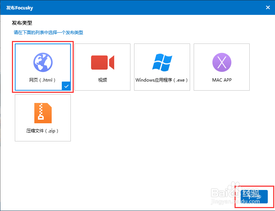Close the 发布Focusky dialog
Viewport: 275px width, 211px height.
tap(268, 7)
